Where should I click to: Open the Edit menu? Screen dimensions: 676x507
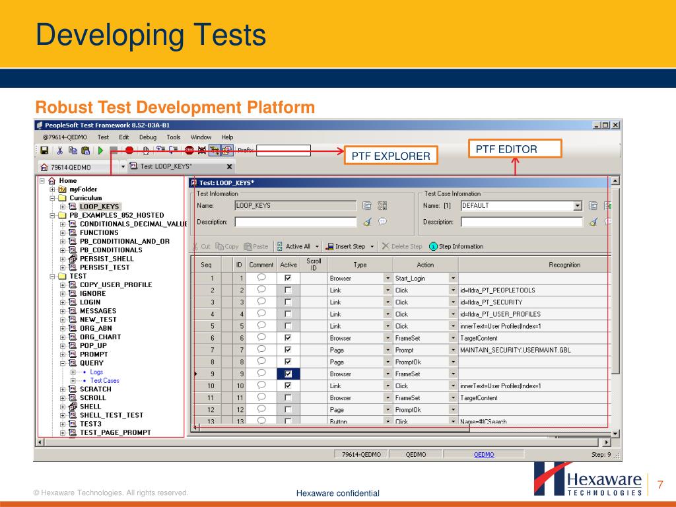pos(124,137)
